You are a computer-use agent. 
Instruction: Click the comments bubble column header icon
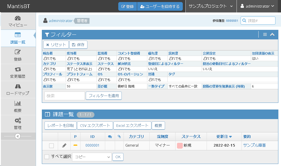pos(110,137)
